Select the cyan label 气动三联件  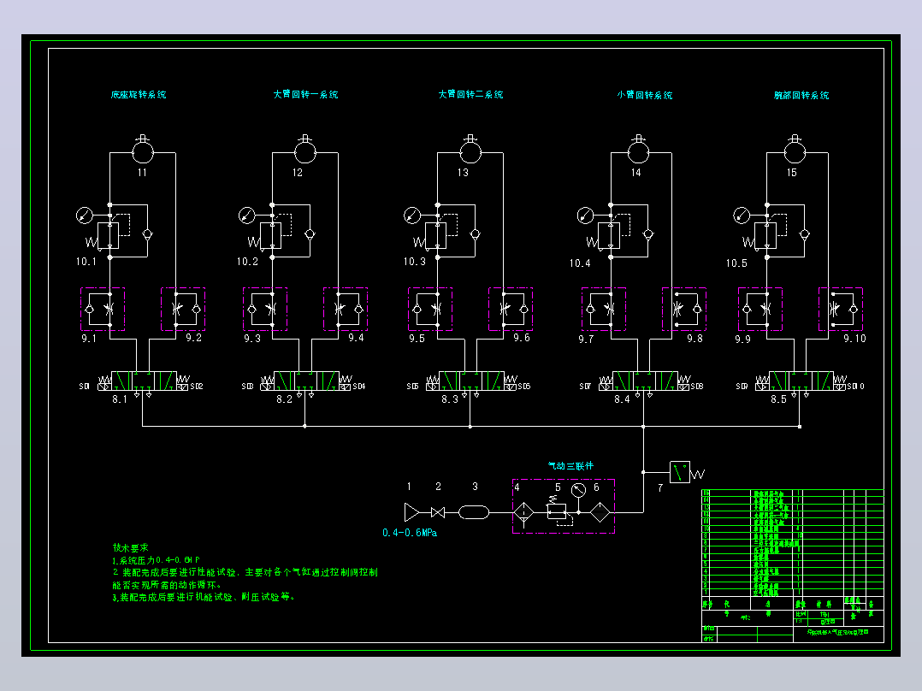[x=570, y=466]
